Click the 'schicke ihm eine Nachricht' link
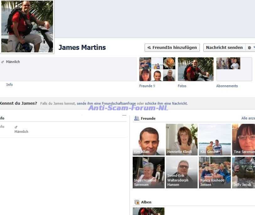This screenshot has width=255, height=215. coord(166,103)
